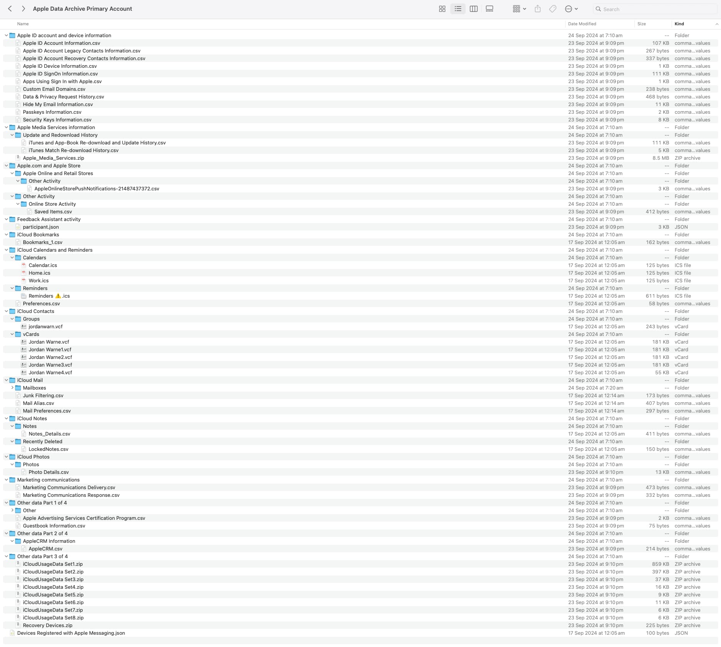Select the Apple ID Account Information.csv icon
Viewport: 721px width, 647px height.
[x=18, y=43]
